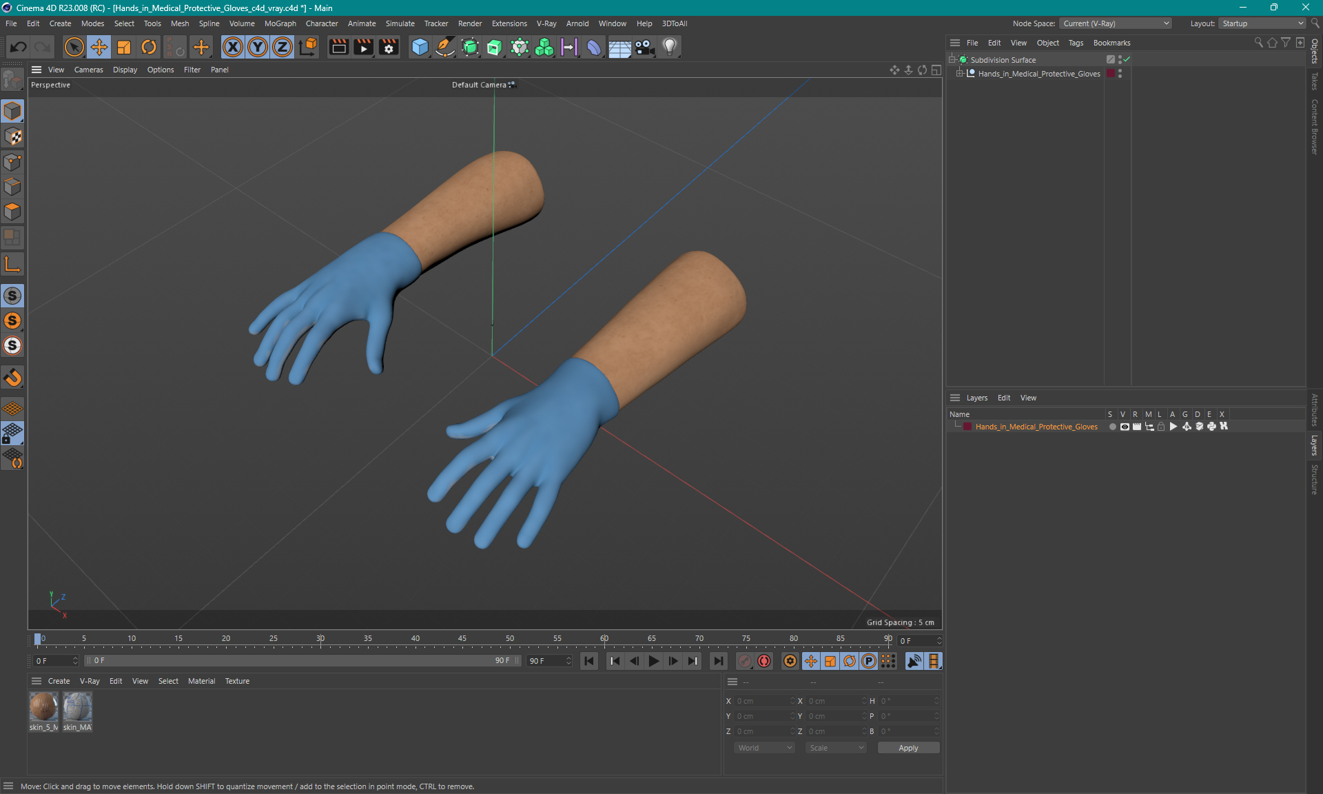
Task: Toggle visibility of Hands_in_Medical_Protective_Gloves layer
Action: 1125,427
